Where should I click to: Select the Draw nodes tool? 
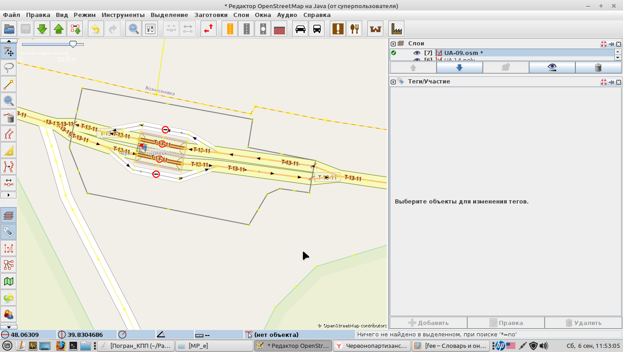click(x=9, y=85)
